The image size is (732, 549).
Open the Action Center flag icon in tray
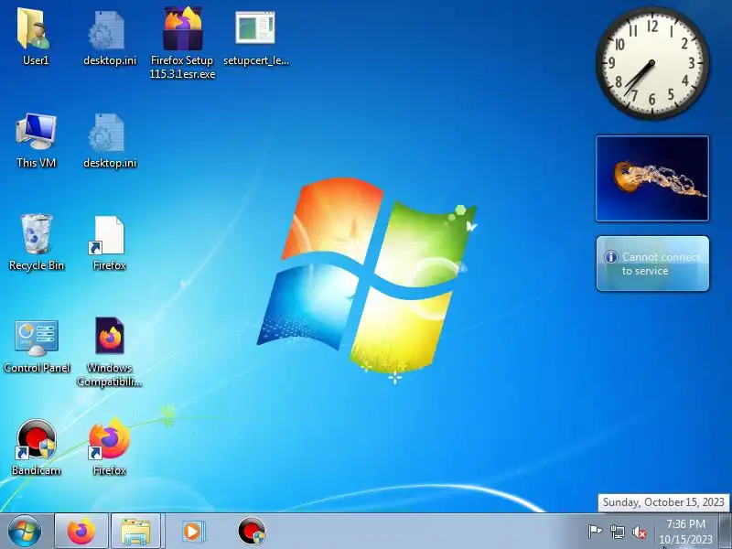tap(594, 532)
